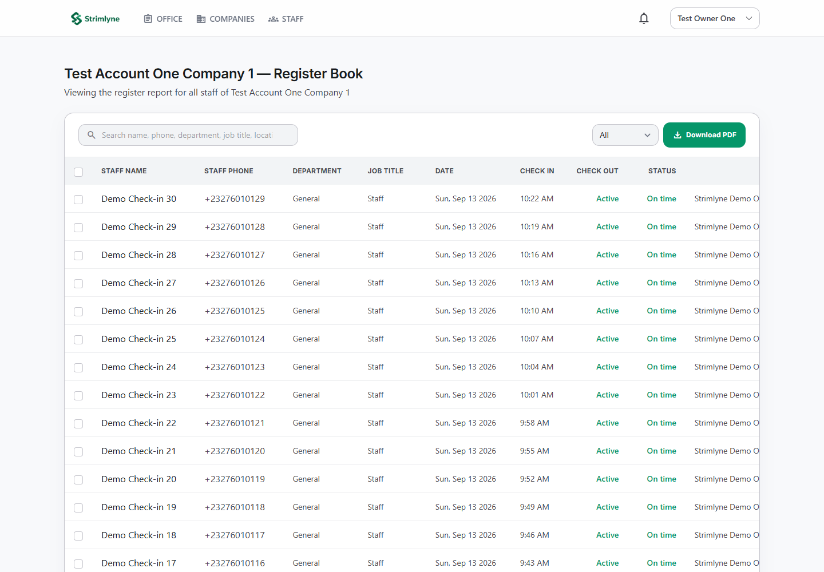
Task: Mark Demo Check-in 27 checkbox
Action: 78,284
